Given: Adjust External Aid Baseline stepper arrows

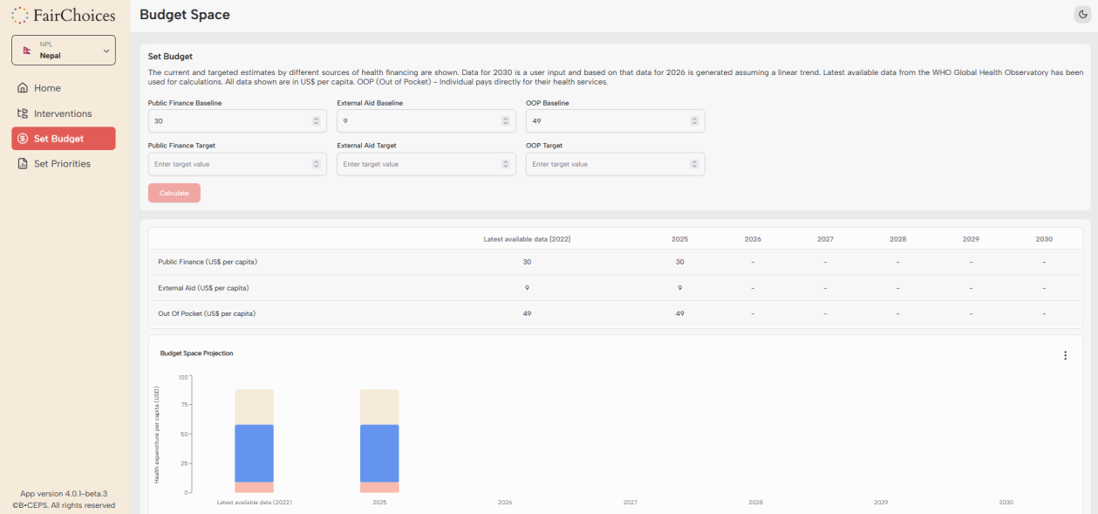Looking at the screenshot, I should pyautogui.click(x=505, y=121).
